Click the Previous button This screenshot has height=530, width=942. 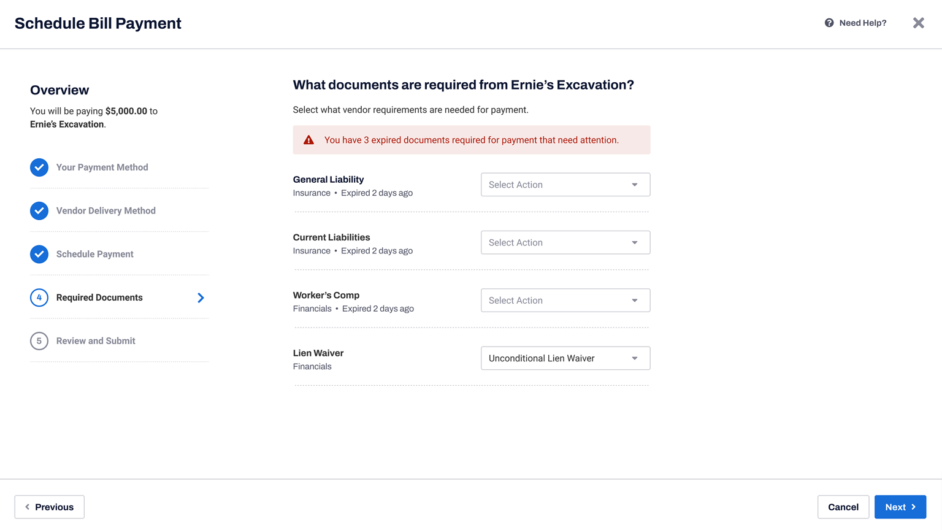(x=50, y=507)
